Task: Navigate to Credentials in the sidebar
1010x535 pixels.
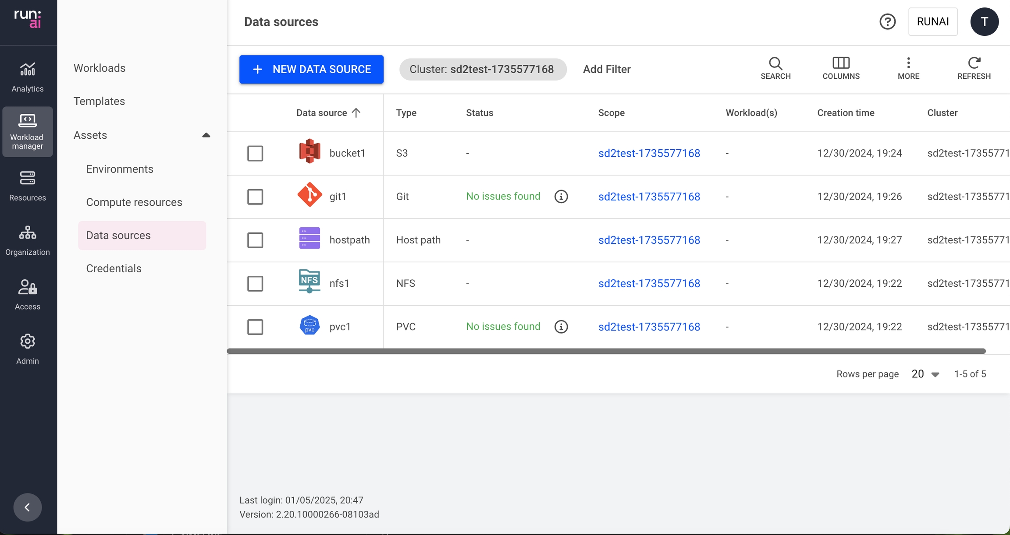Action: pos(114,268)
